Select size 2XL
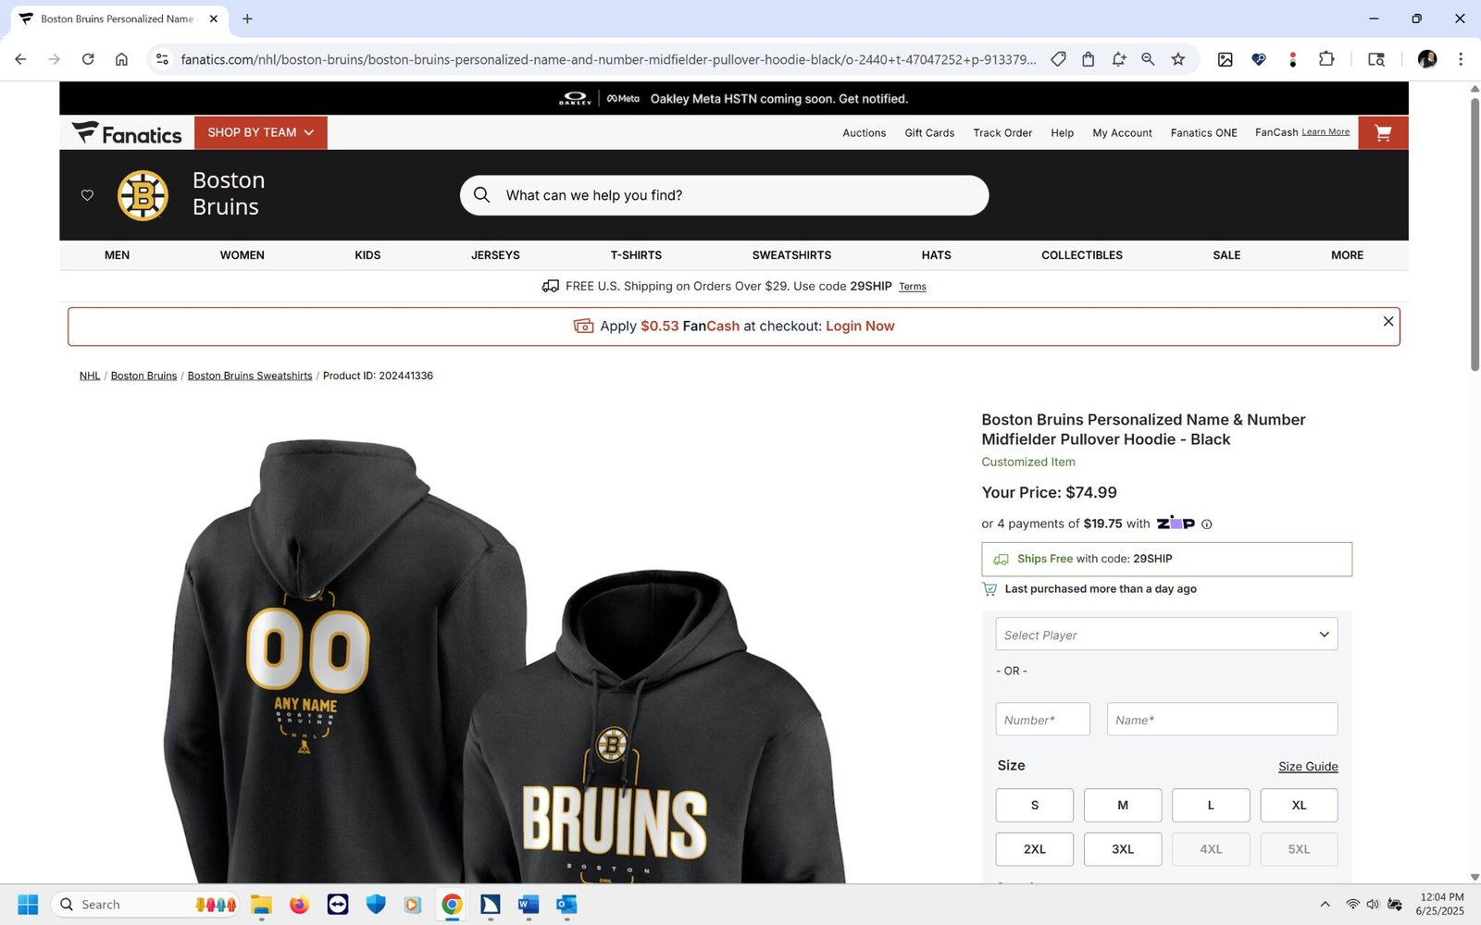This screenshot has height=925, width=1481. coord(1035,849)
